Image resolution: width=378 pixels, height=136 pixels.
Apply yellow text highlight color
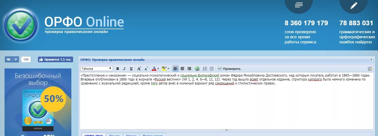[x=164, y=68]
